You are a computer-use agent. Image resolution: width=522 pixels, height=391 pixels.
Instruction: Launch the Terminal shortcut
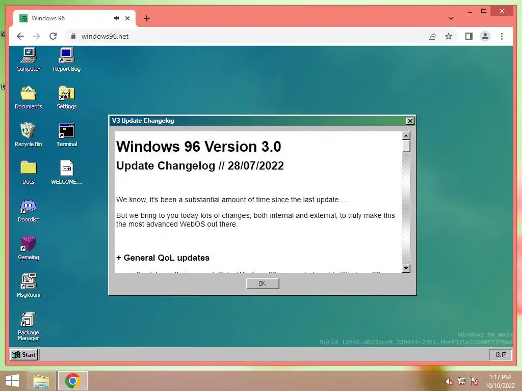click(67, 135)
